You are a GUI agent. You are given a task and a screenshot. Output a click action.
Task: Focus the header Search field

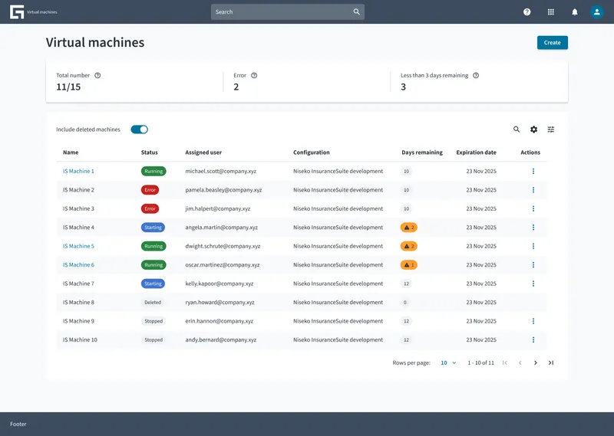[287, 11]
